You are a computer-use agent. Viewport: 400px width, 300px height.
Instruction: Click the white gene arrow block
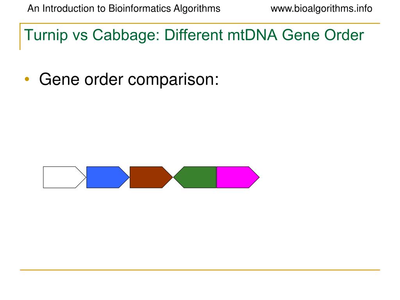pyautogui.click(x=64, y=177)
